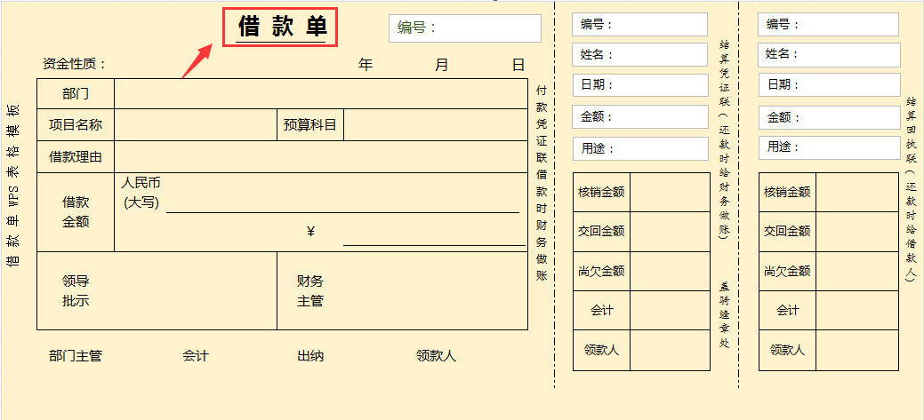924x420 pixels.
Task: Select the 项目名称 label cell
Action: (76, 124)
